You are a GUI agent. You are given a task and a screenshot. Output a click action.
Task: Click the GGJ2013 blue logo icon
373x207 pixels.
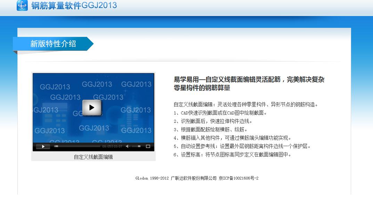[x=22, y=5]
